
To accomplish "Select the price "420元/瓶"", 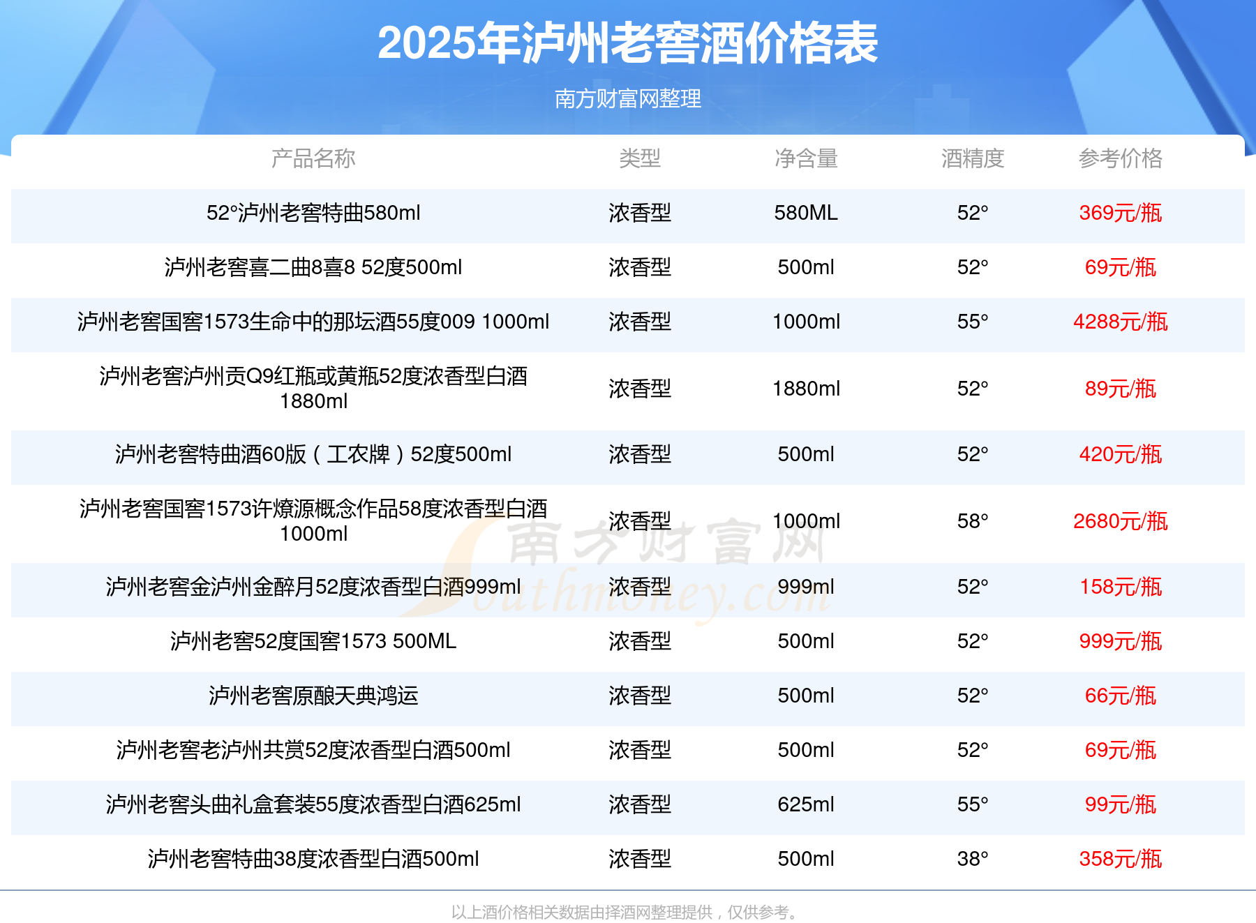I will tap(1121, 454).
